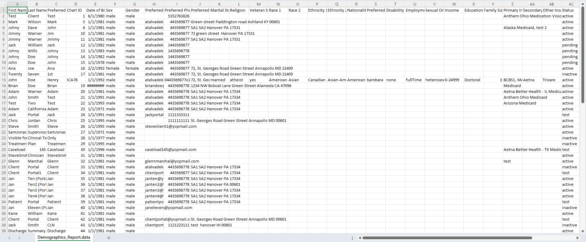The width and height of the screenshot is (586, 242).
Task: Click the email 'glennmarshal@yopmail.com'
Action: coord(172,161)
